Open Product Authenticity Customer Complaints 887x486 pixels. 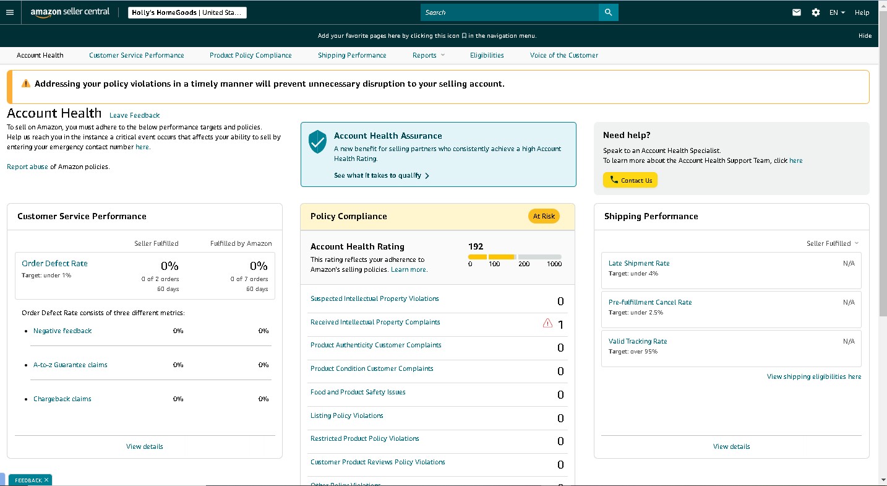click(376, 345)
